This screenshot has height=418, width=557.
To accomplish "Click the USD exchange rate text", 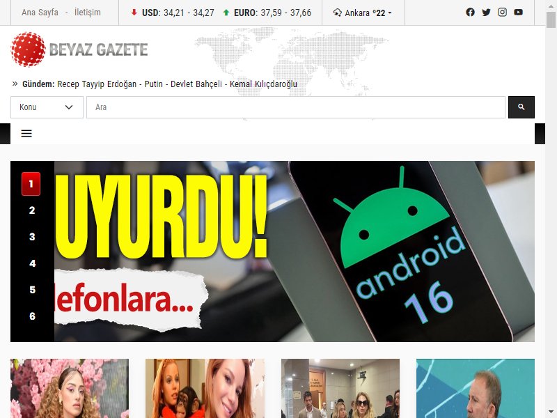I will click(x=178, y=13).
